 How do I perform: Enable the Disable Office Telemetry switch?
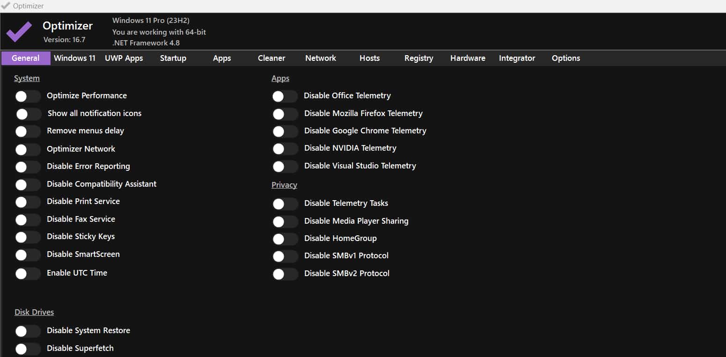click(x=285, y=96)
